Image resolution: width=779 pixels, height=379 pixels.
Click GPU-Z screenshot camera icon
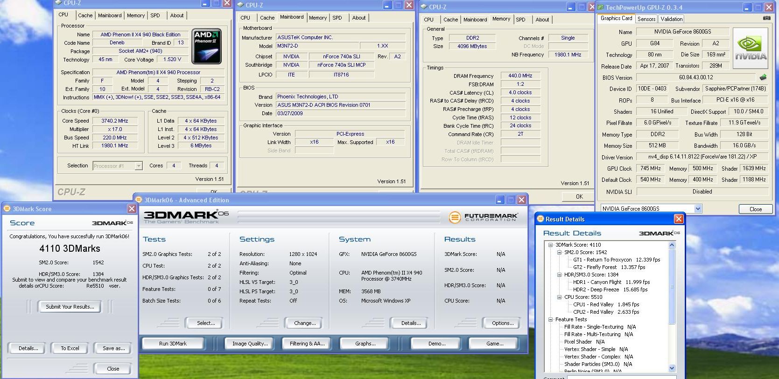tap(766, 18)
